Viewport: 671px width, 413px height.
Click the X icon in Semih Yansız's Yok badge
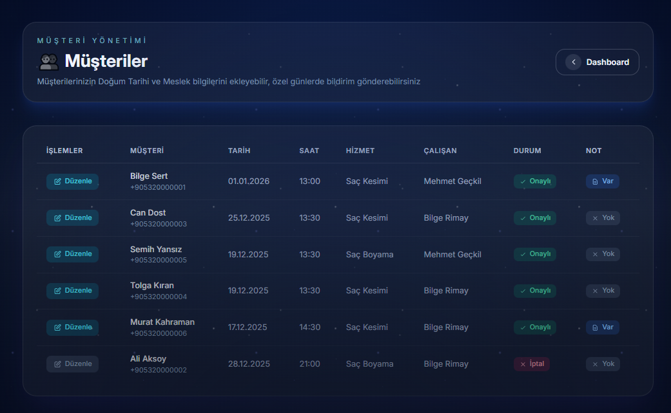[x=595, y=254]
